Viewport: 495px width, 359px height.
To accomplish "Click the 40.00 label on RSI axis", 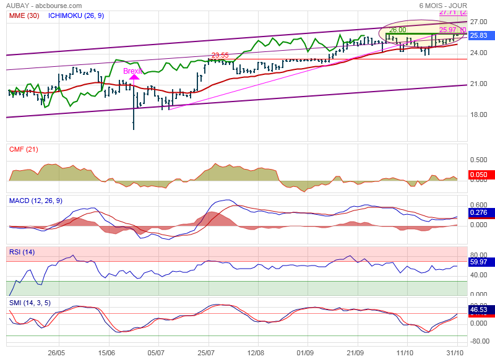I will (478, 275).
